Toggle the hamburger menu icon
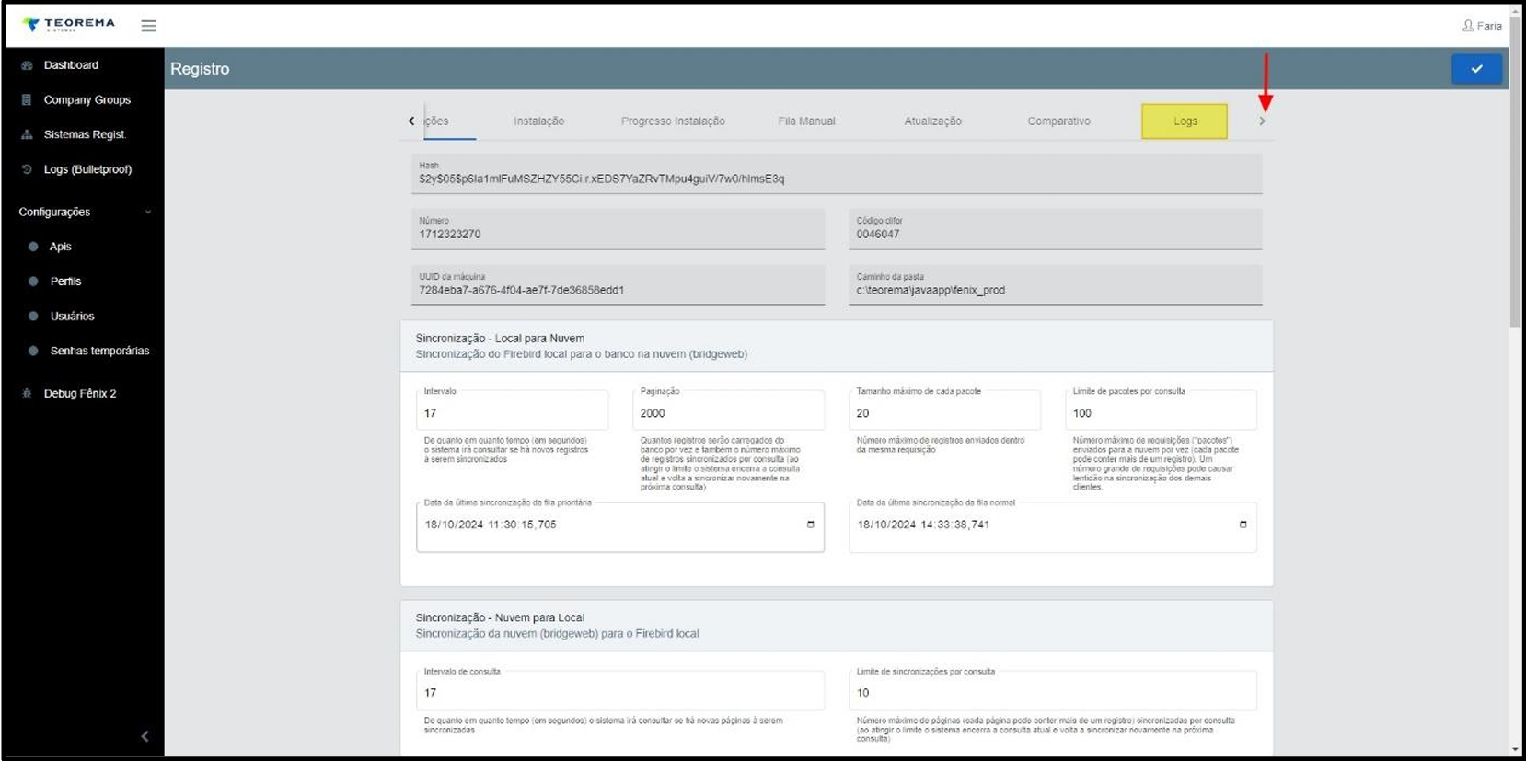Viewport: 1526px width, 761px height. pos(148,26)
